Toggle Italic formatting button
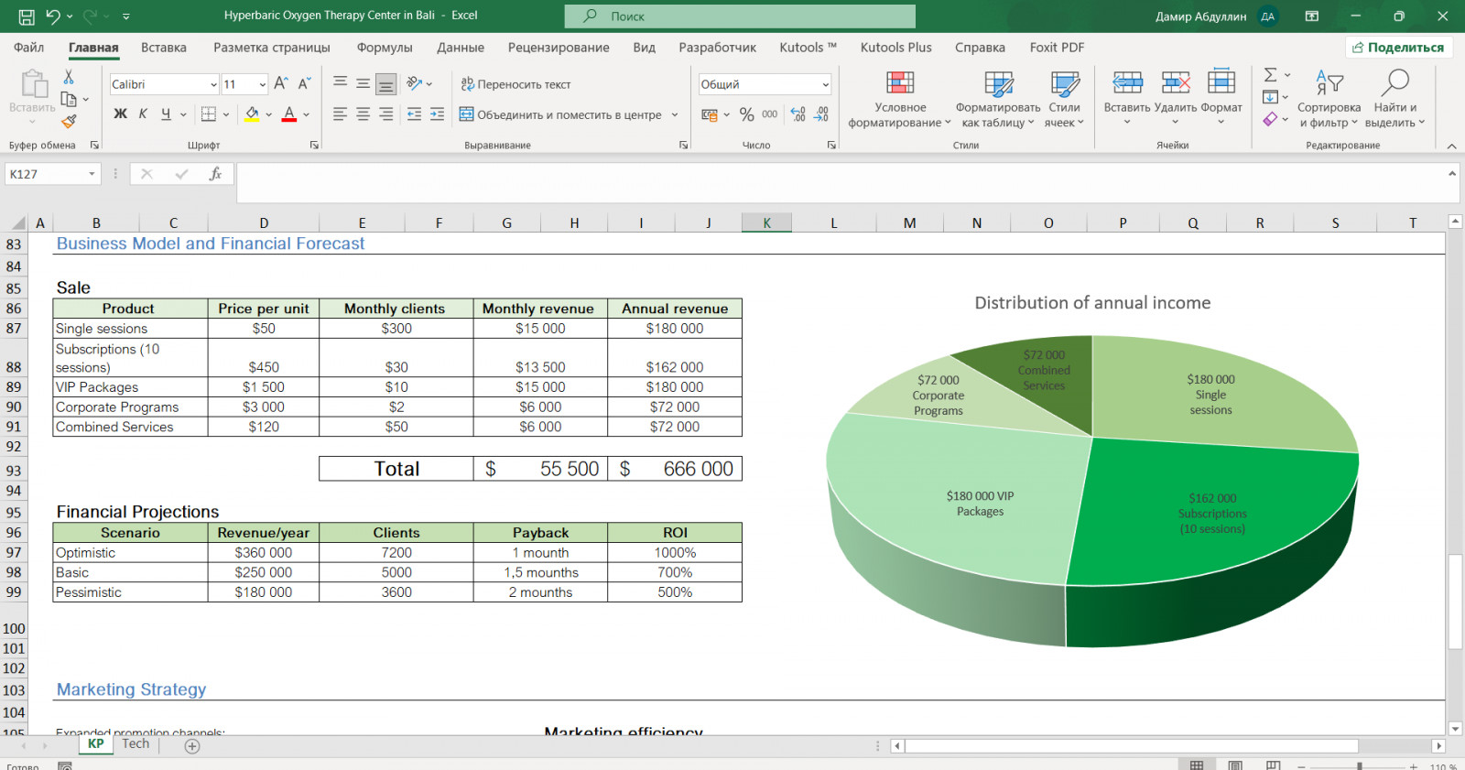This screenshot has width=1465, height=770. tap(143, 114)
